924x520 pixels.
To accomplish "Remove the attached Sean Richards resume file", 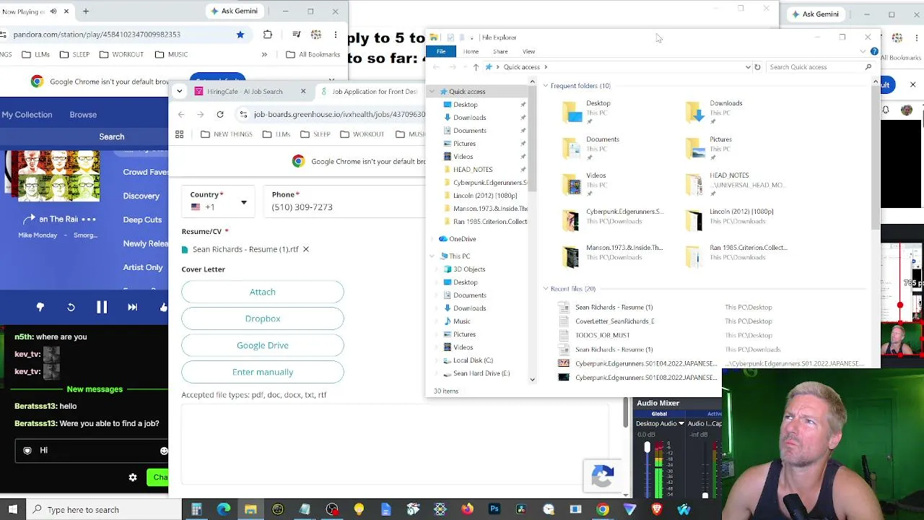I will [x=305, y=249].
